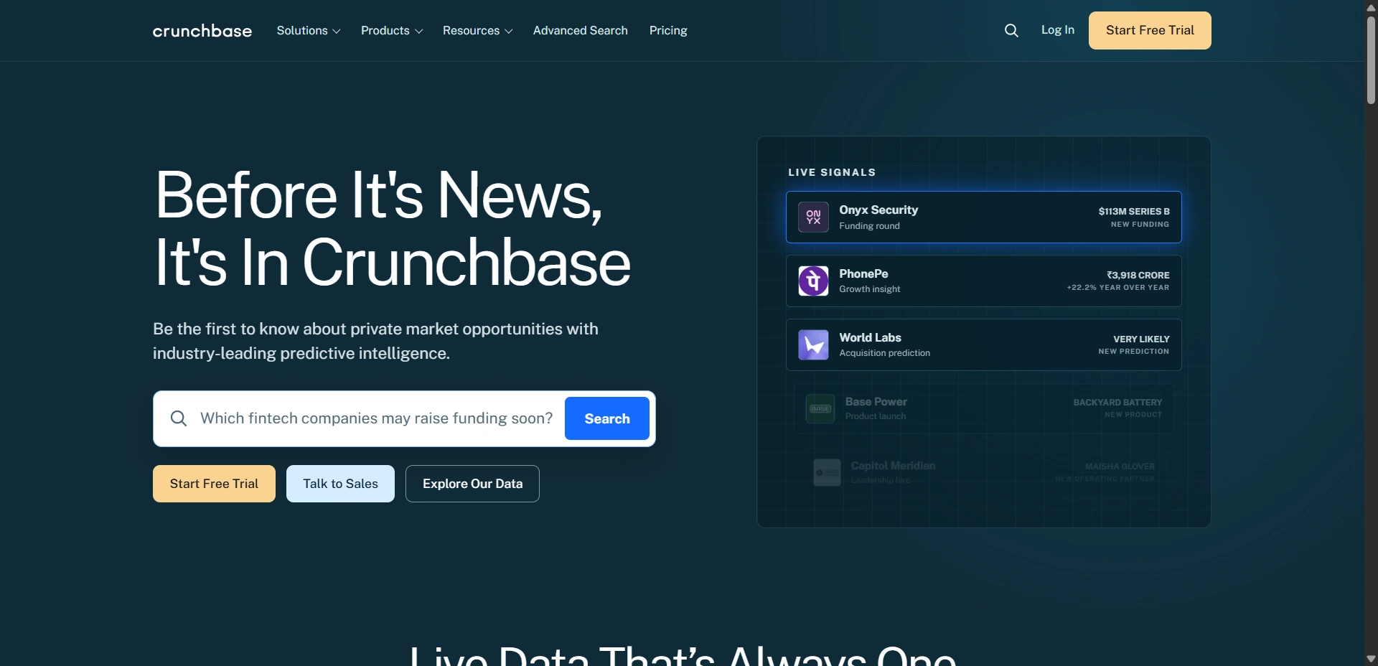The height and width of the screenshot is (666, 1378).
Task: Click the "₹3,918 CRORE" value
Action: (x=1138, y=275)
